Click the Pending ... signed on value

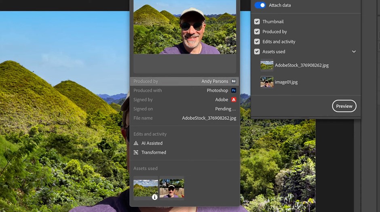pyautogui.click(x=226, y=109)
